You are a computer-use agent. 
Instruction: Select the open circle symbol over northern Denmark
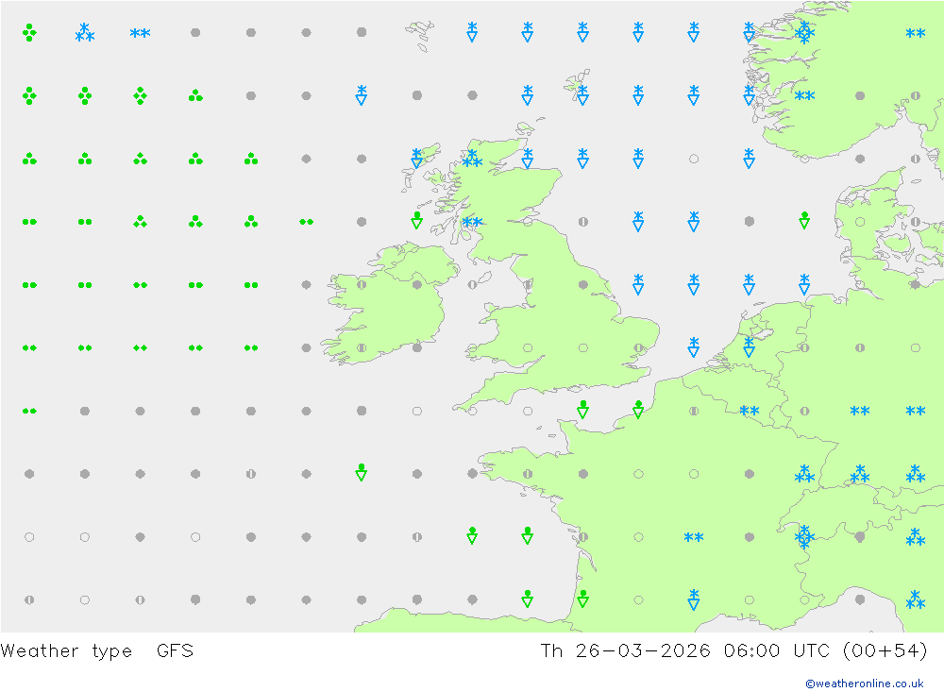point(860,222)
